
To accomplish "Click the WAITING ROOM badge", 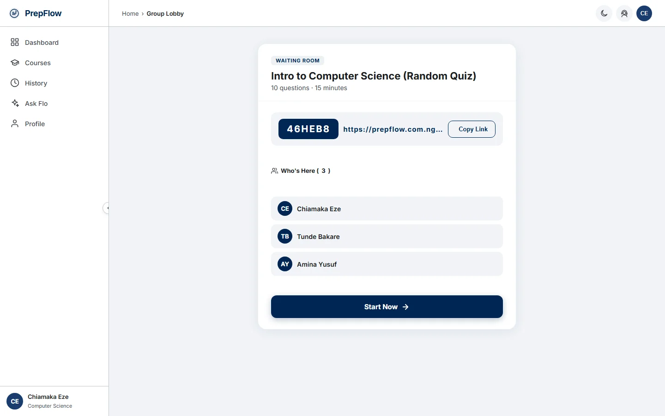I will click(x=298, y=61).
